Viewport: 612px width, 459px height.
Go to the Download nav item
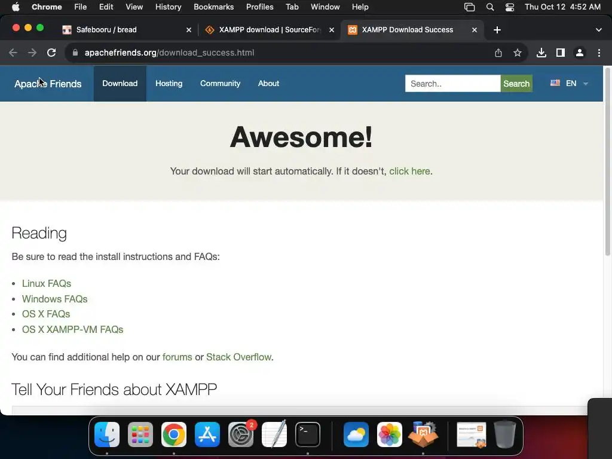[x=120, y=84]
